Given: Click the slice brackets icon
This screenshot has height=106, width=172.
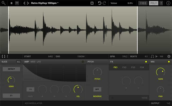Looking at the screenshot, I should [x=3, y=56].
